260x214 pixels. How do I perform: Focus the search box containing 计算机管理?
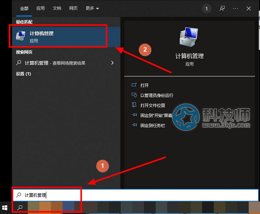pyautogui.click(x=136, y=195)
